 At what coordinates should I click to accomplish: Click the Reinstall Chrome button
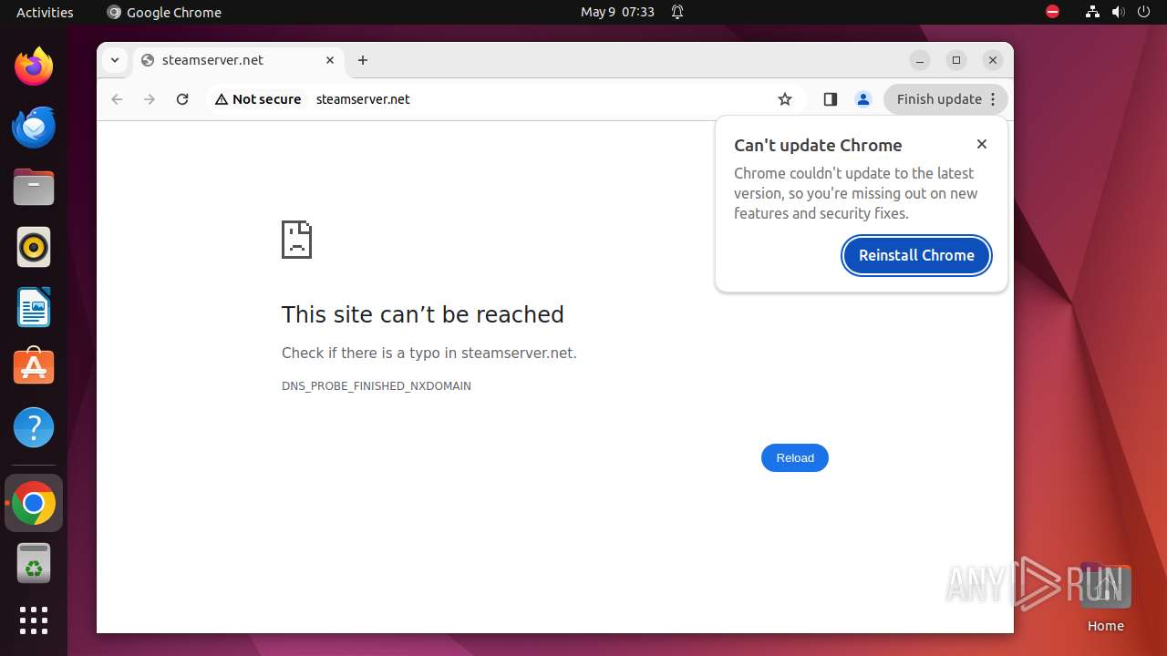click(x=916, y=255)
